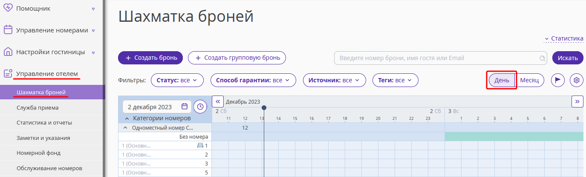Viewport: 586px width, 177px height.
Task: Click the house icon beside Настройки гостиницы
Action: (8, 52)
